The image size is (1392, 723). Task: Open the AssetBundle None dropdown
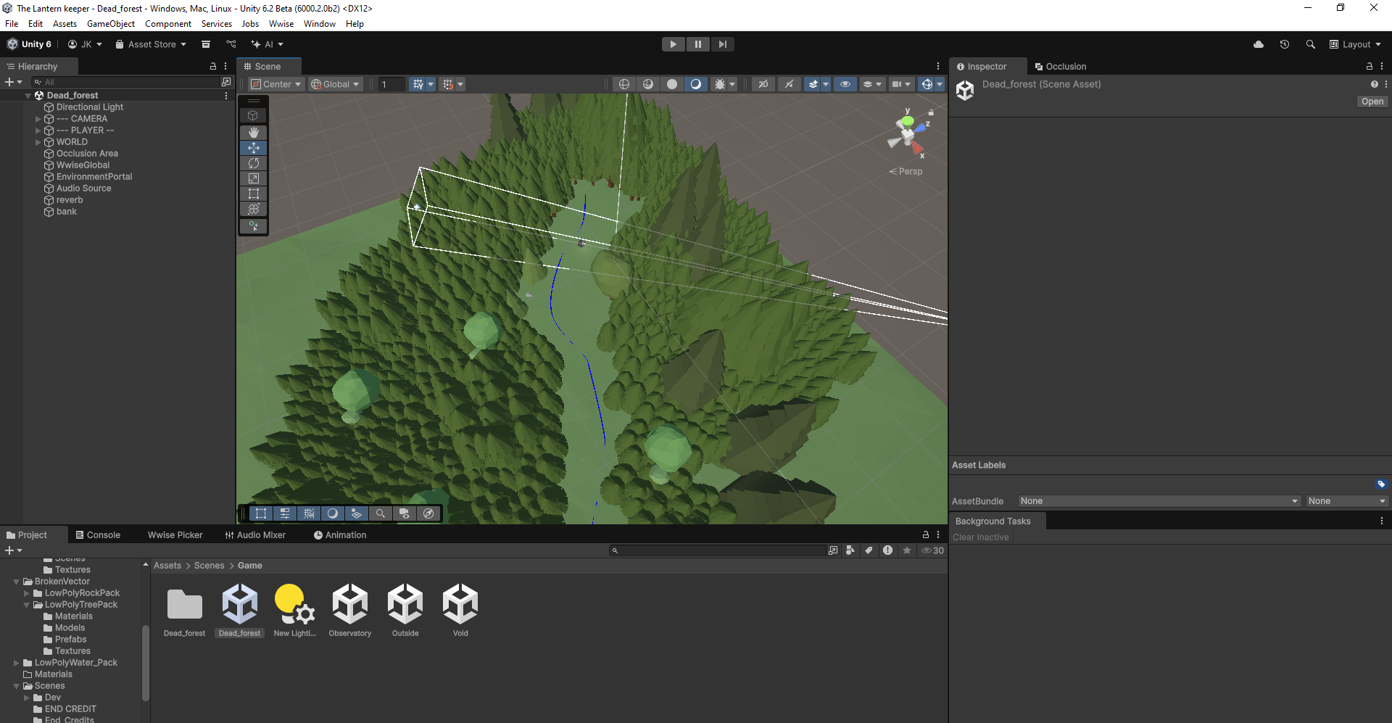click(1158, 501)
